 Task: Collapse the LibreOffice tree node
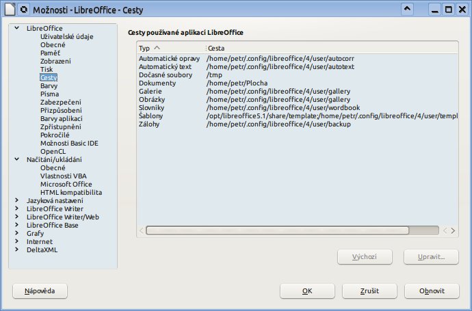[x=17, y=28]
